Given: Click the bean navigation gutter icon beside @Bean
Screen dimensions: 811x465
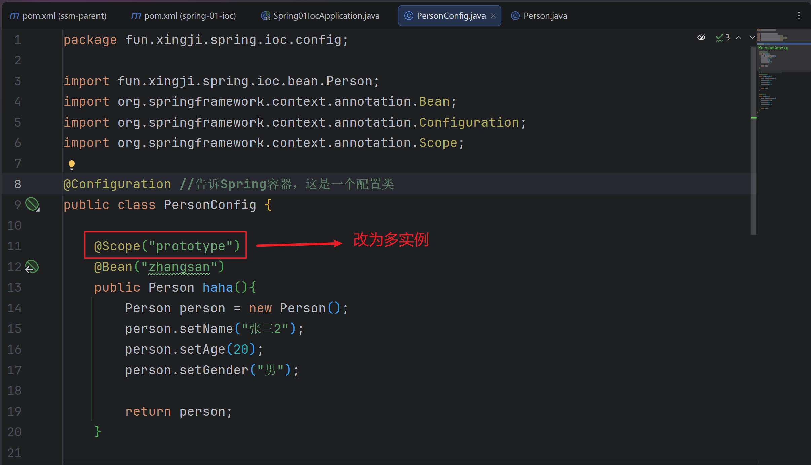Looking at the screenshot, I should [32, 267].
